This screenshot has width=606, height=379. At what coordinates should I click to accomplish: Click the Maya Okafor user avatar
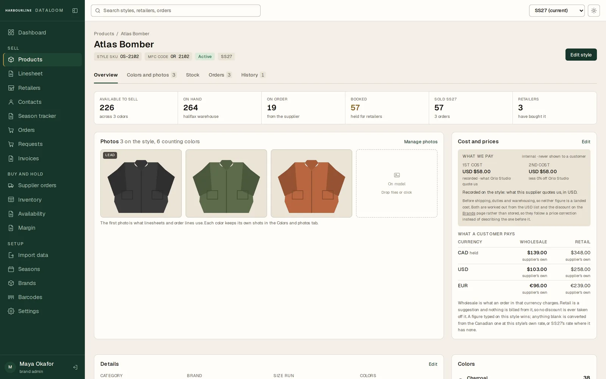click(x=10, y=367)
